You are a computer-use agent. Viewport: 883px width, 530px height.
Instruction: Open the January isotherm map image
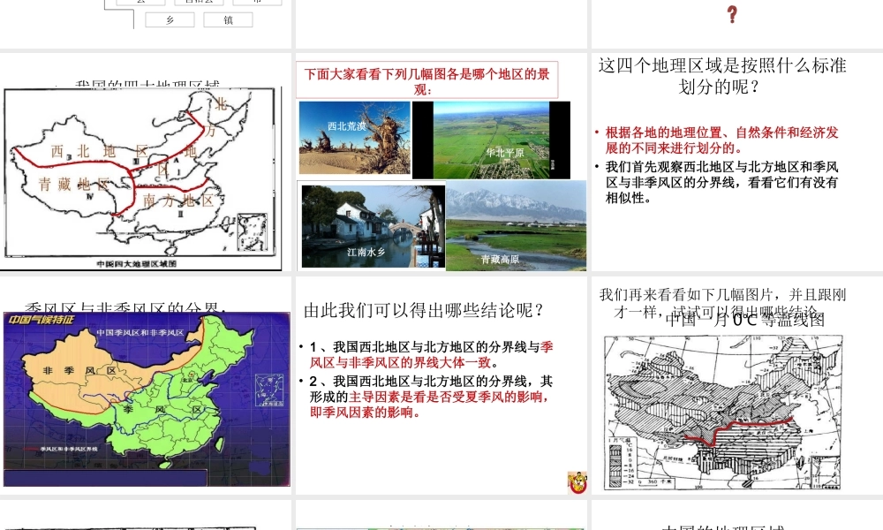723,413
